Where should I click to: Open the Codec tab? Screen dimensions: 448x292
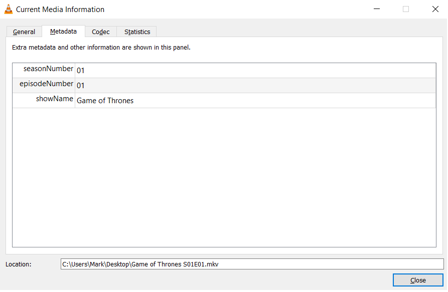click(x=101, y=32)
